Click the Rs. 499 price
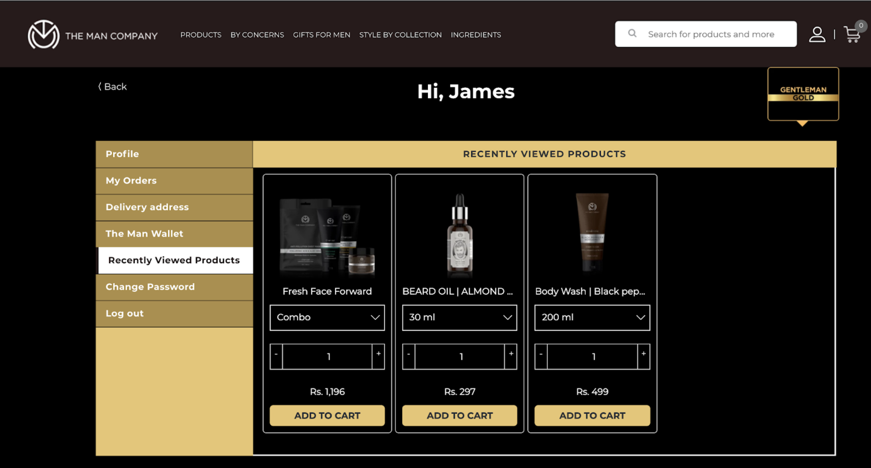The height and width of the screenshot is (468, 871). (592, 391)
